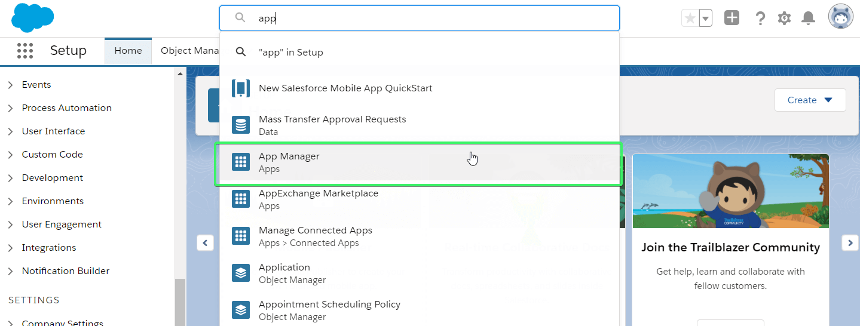
Task: Switch to the Home tab
Action: click(128, 51)
